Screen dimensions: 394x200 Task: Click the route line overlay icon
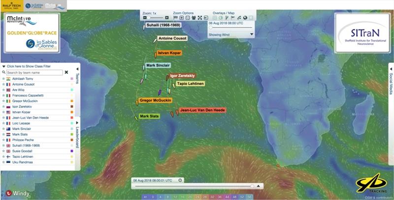coord(239,18)
